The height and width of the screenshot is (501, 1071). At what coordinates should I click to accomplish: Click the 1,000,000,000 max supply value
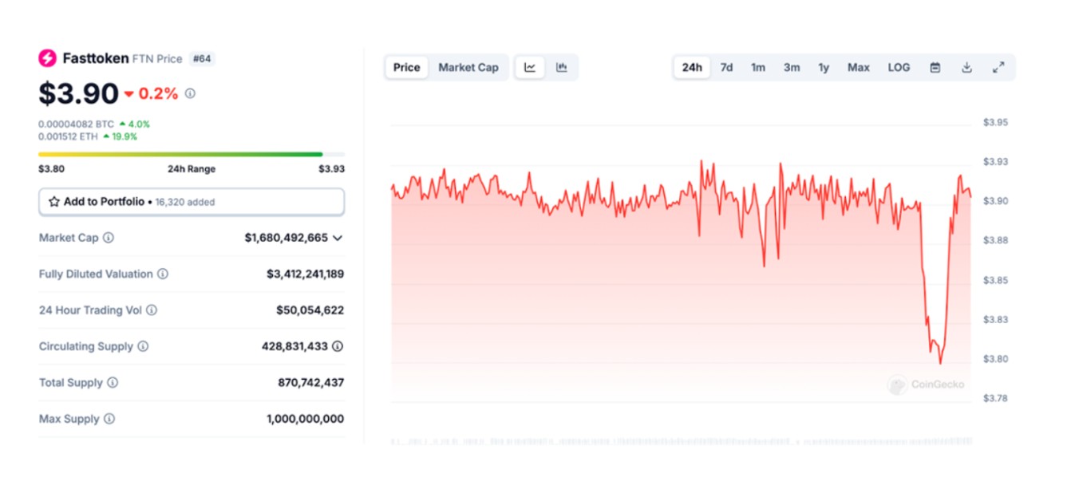point(306,419)
